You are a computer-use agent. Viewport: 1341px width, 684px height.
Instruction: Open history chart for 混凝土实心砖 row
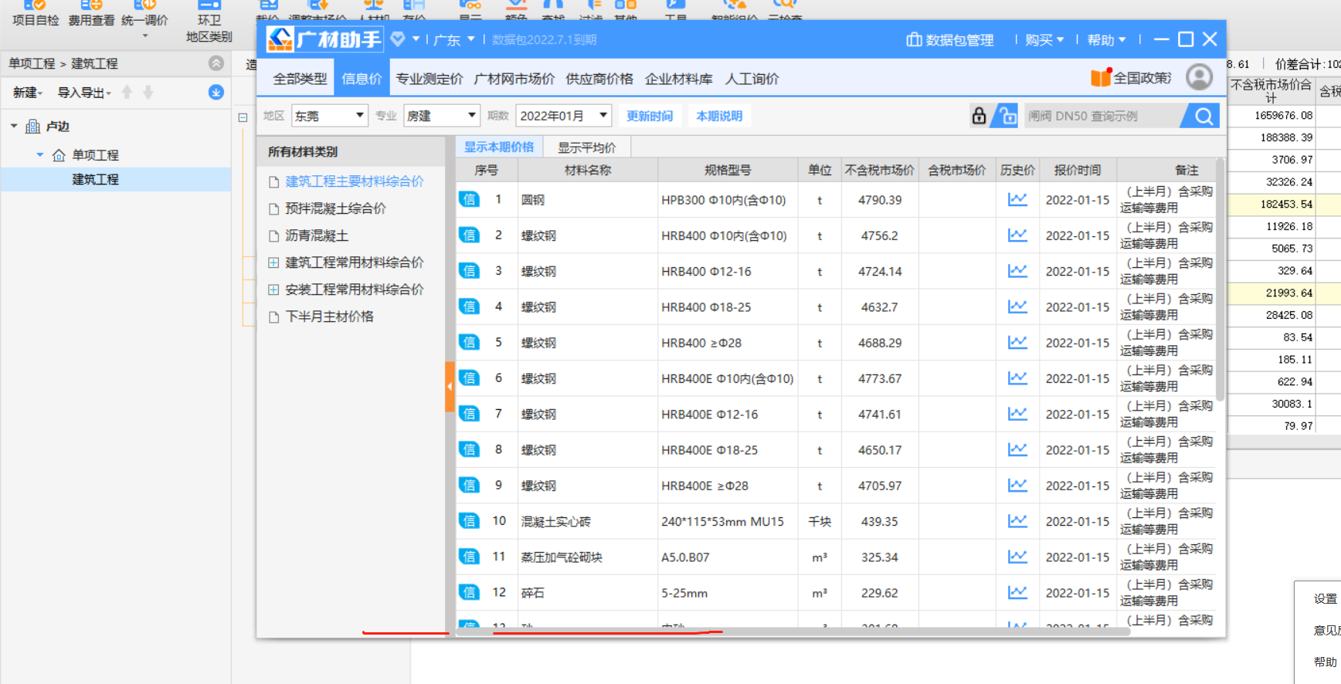(1017, 521)
